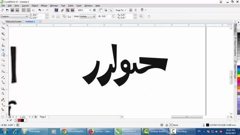Pick the yellow swatch in color palette
Viewport: 240px width, 135px height.
(x=238, y=76)
